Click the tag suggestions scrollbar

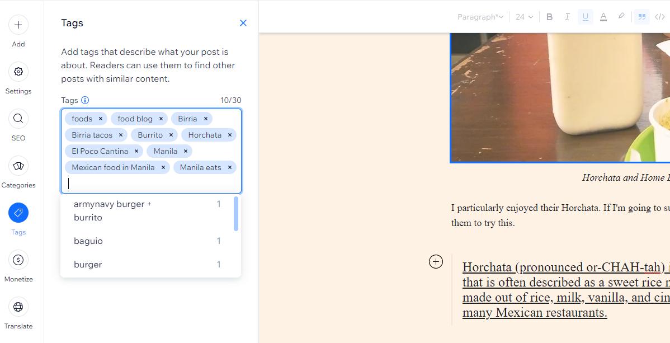(237, 213)
